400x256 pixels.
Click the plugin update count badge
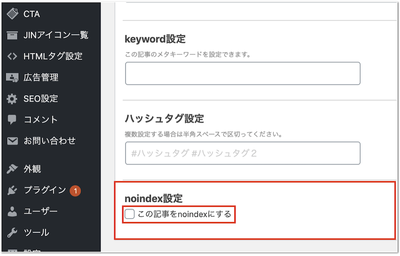[x=75, y=191]
